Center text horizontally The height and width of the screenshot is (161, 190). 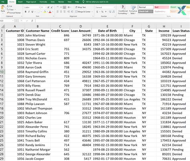pyautogui.click(x=61, y=12)
